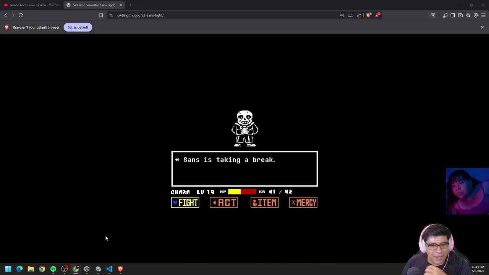Click the 'Sans is taking a break.' text

(229, 160)
